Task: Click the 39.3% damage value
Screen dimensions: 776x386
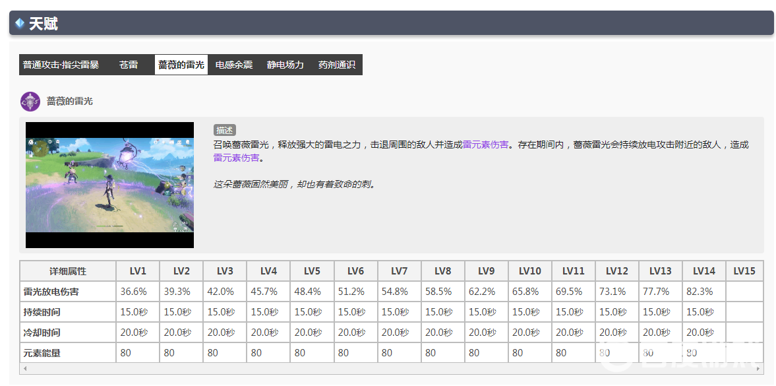Action: click(177, 292)
